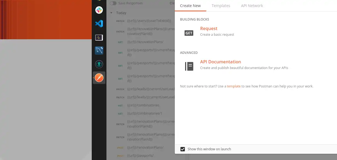Image resolution: width=337 pixels, height=160 pixels.
Task: Click the Postman icon in the dock
Action: click(99, 78)
